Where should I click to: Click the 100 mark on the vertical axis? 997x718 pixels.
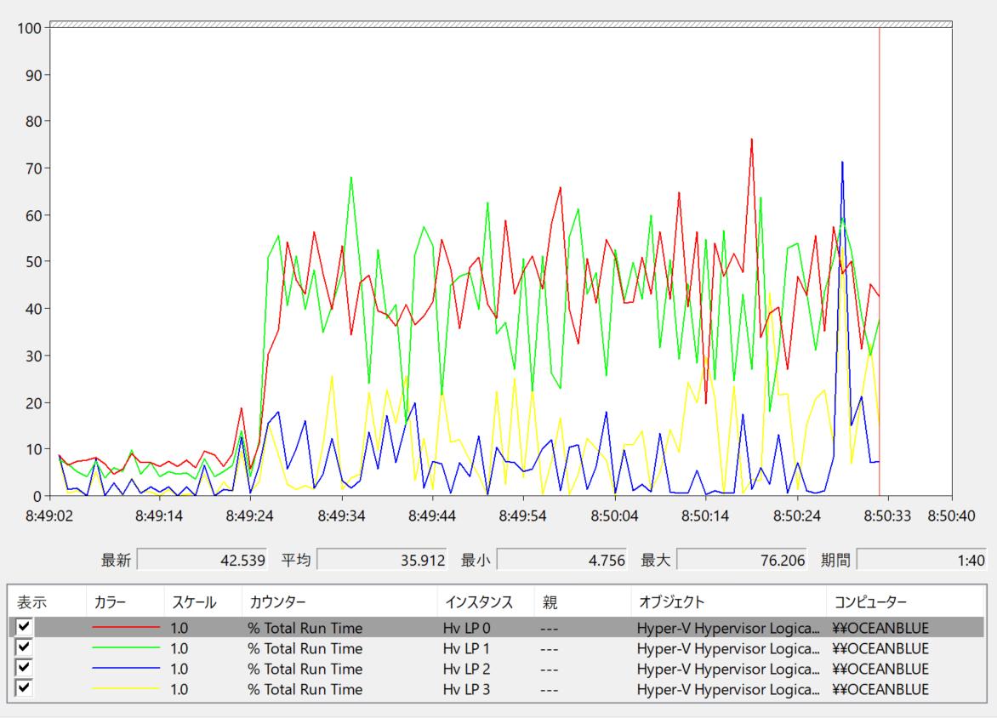pos(29,29)
